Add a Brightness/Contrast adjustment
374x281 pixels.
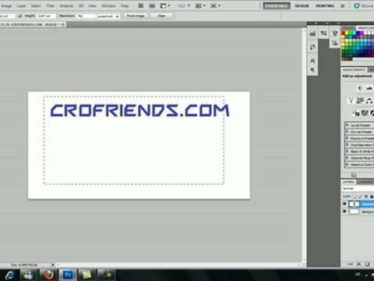(x=360, y=88)
